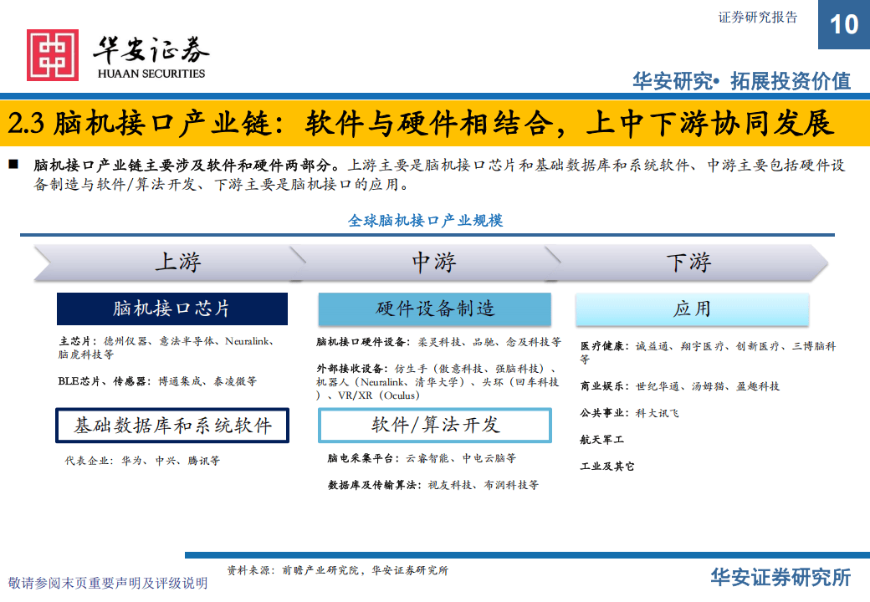Click the '脑机接口硬件设备' company line
The image size is (870, 602).
pyautogui.click(x=439, y=342)
